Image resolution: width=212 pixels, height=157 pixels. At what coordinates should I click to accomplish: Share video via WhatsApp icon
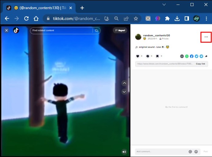coord(187,56)
